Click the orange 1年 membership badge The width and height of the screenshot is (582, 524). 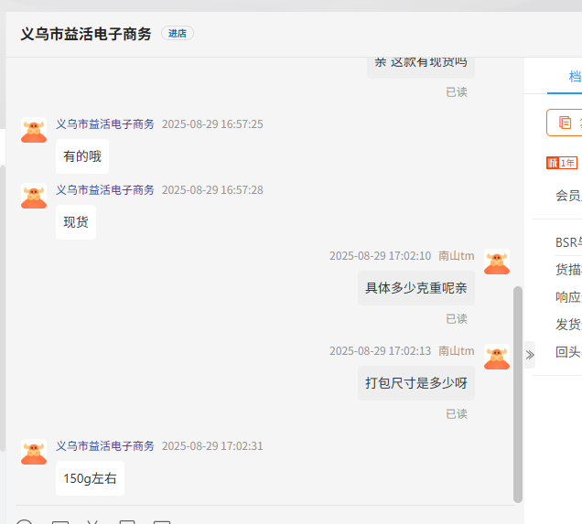point(562,163)
